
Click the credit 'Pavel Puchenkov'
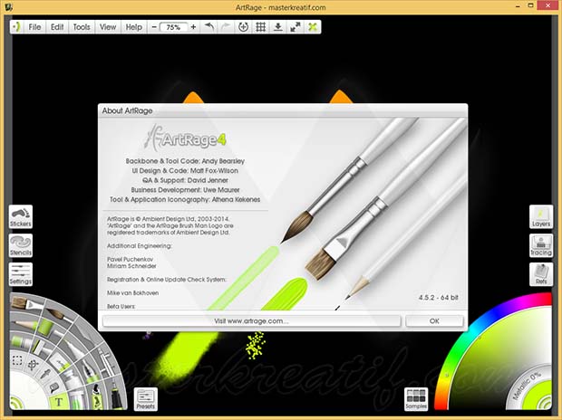click(130, 259)
